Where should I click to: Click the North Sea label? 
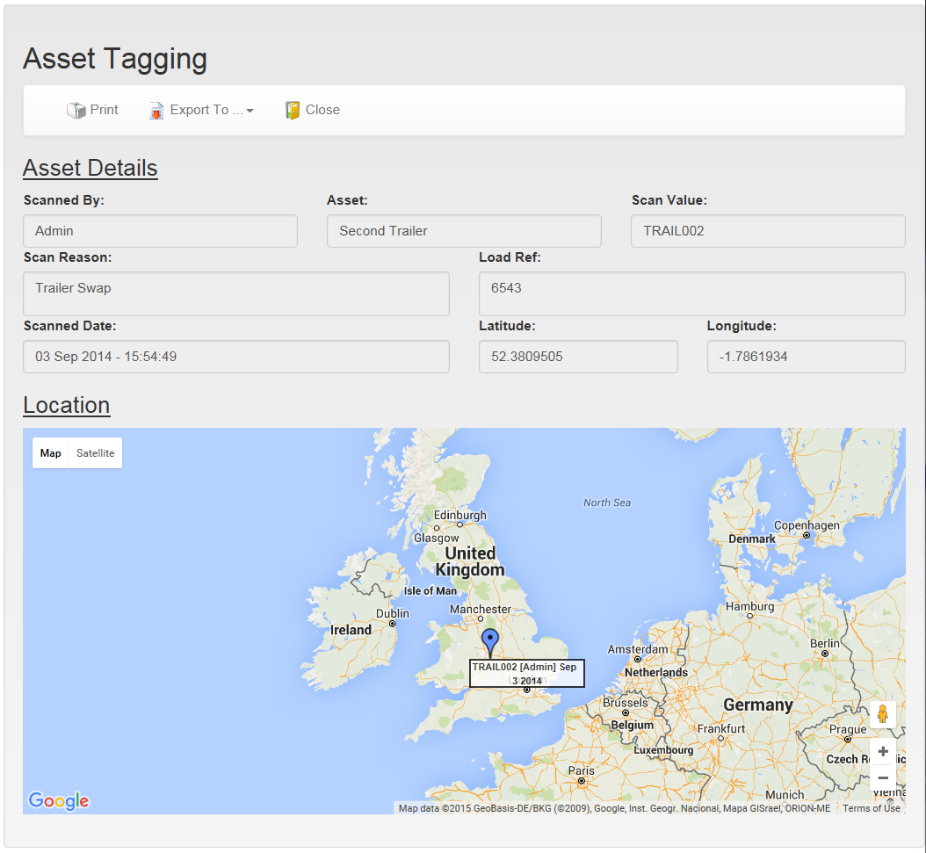click(x=607, y=503)
